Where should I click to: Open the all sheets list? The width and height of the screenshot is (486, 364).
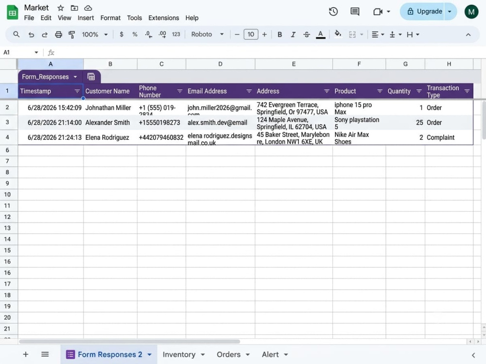(x=45, y=354)
